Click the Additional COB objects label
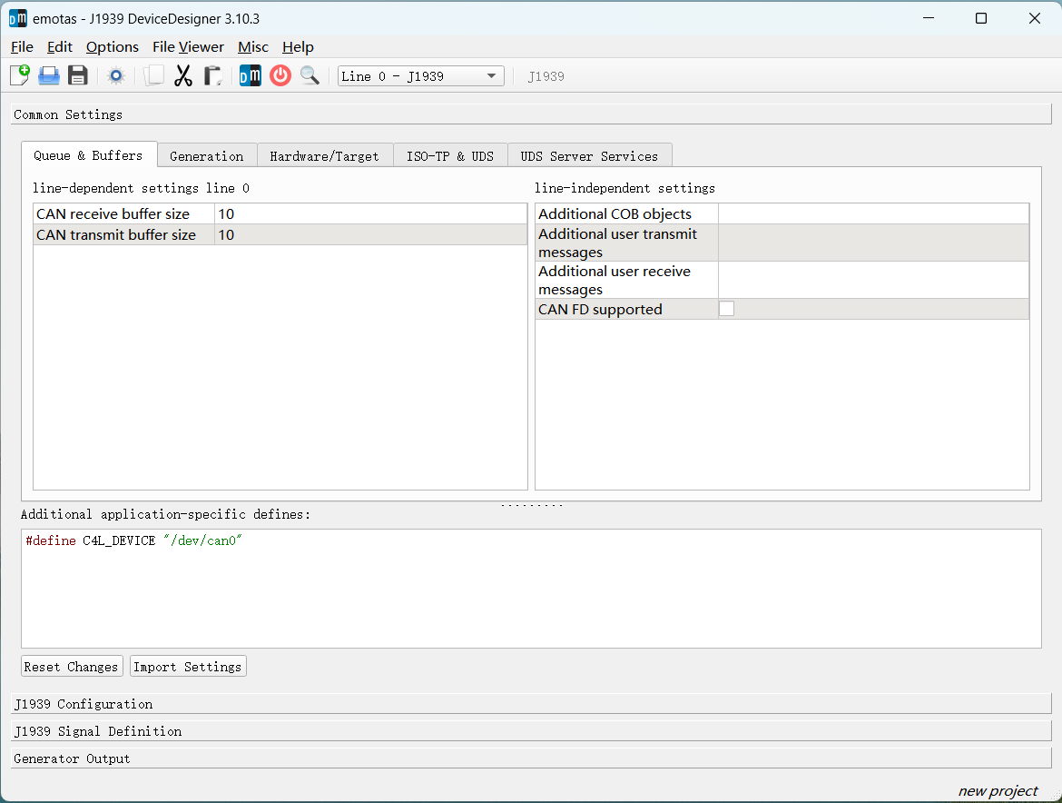Image resolution: width=1062 pixels, height=803 pixels. [x=615, y=214]
